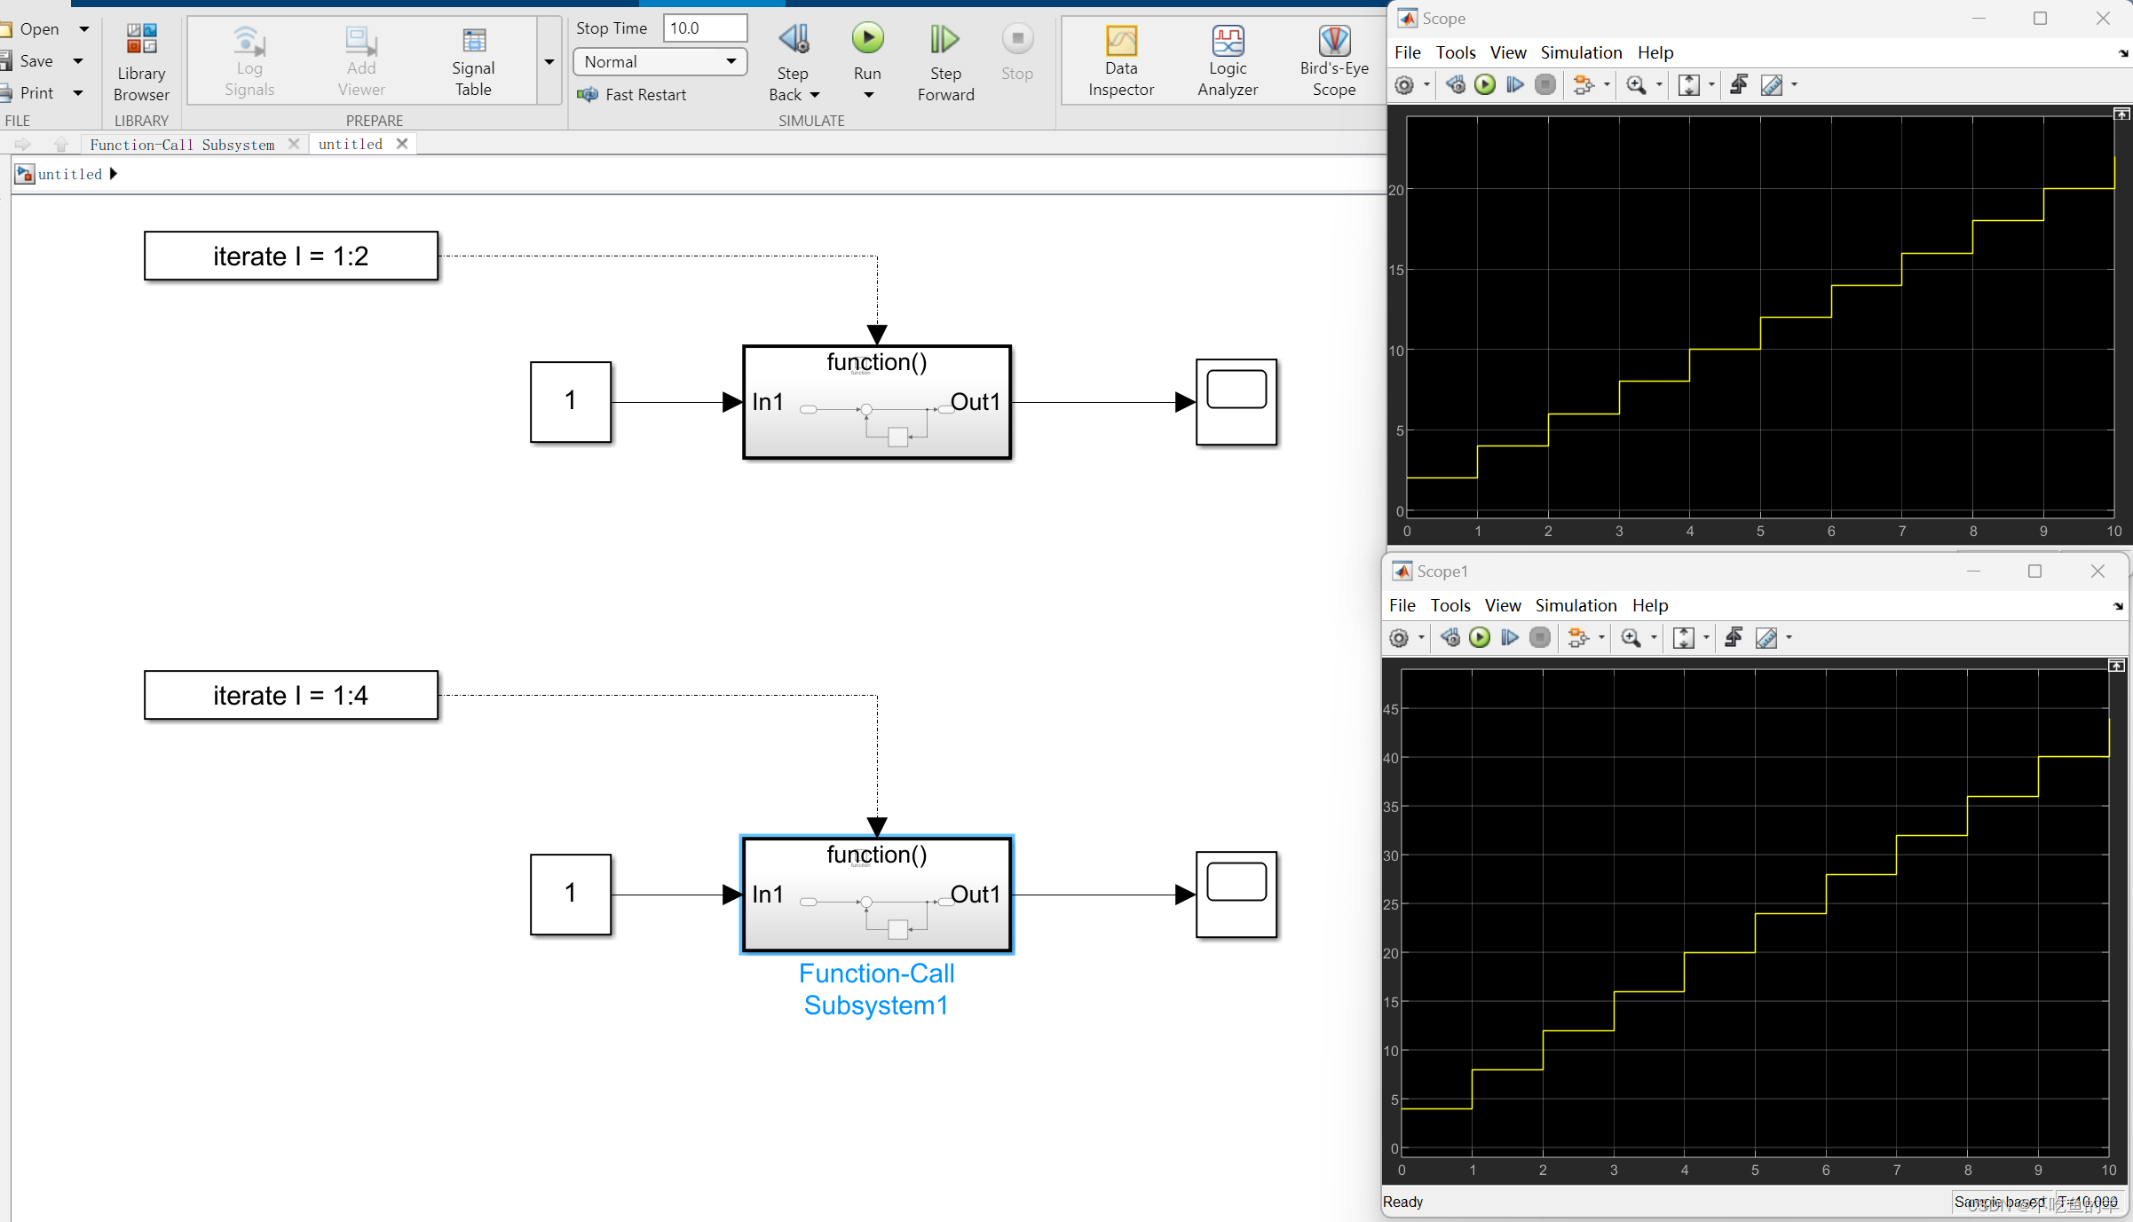Screen dimensions: 2133x1222
Task: Click Step Forward in the toolbar
Action: coord(944,38)
